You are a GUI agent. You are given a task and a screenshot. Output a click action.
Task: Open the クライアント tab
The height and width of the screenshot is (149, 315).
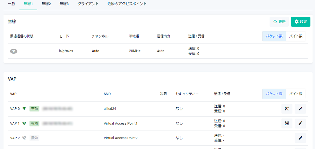[x=88, y=4]
